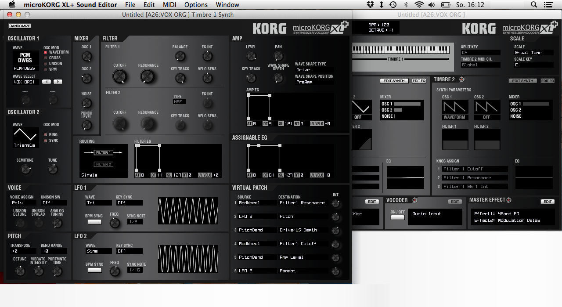Click Timbre 2 EDIT EQ button
562x307 pixels.
tap(548, 81)
